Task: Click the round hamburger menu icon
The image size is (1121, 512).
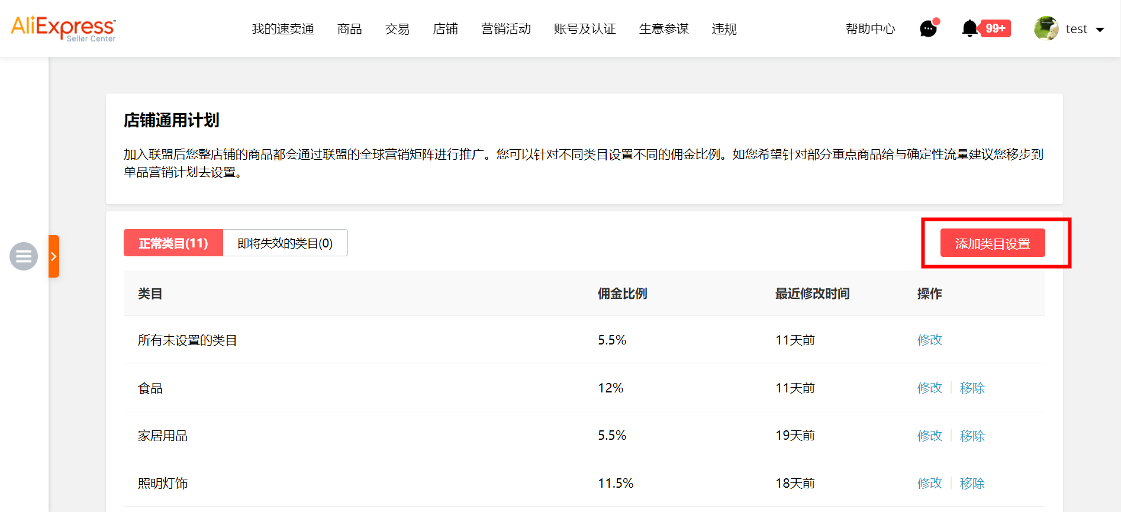Action: (24, 256)
